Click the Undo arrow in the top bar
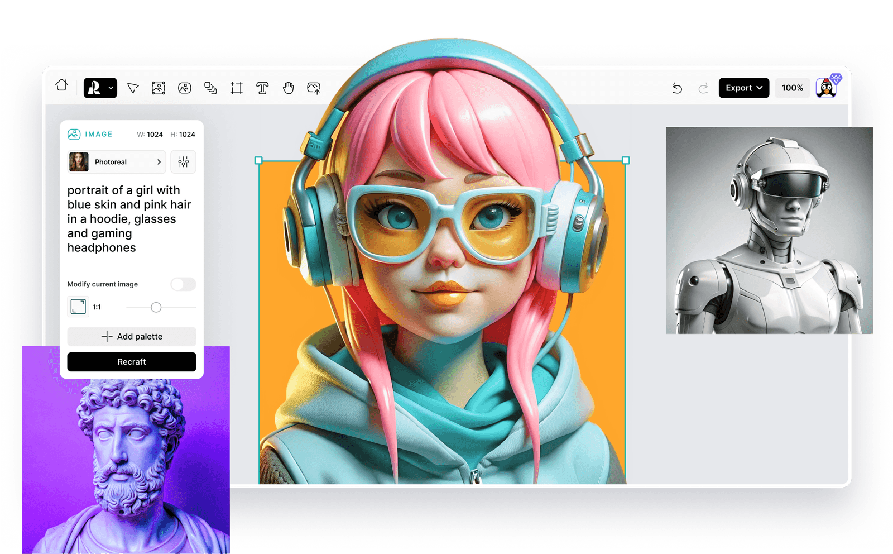The image size is (893, 554). [x=677, y=88]
